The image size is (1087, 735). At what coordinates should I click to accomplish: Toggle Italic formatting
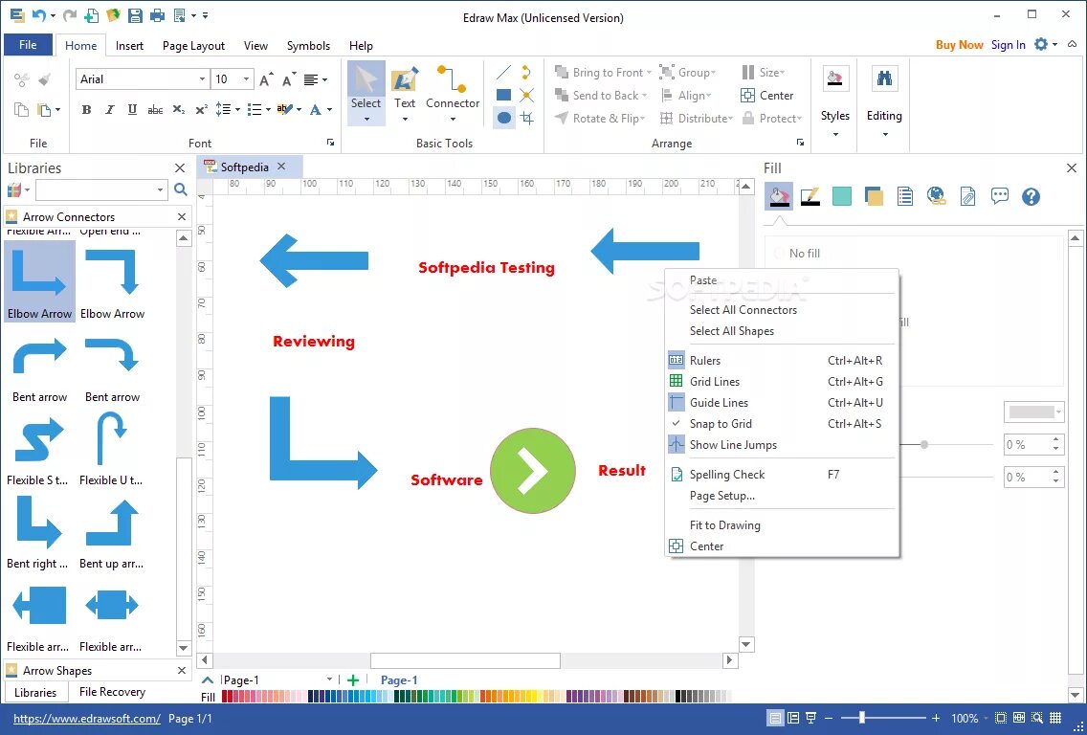coord(109,109)
